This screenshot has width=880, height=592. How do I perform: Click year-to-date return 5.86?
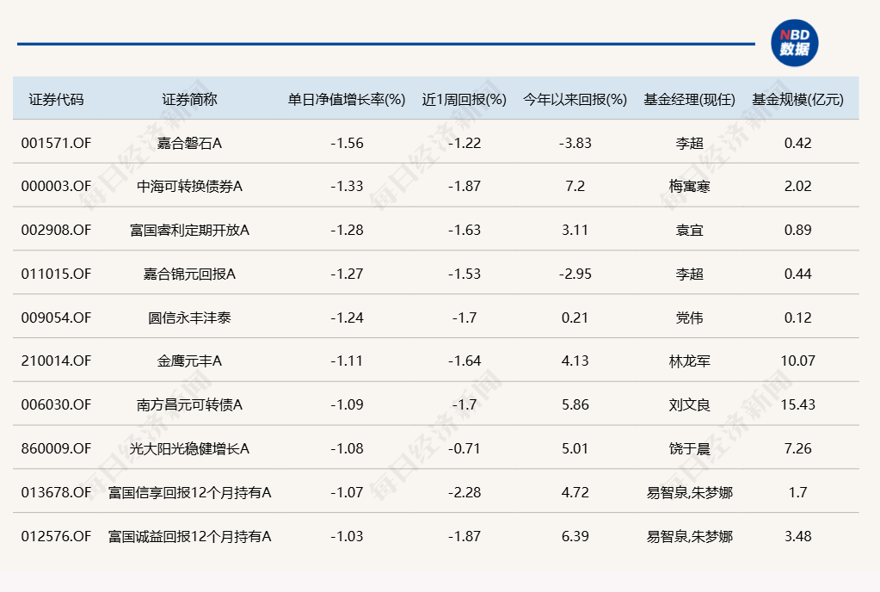tap(575, 404)
